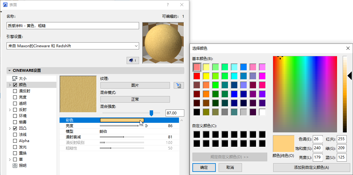
Task: Click the texture load icon beside 图片
Action: tap(179, 85)
